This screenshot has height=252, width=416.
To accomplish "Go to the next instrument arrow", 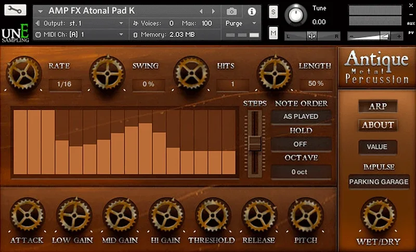I will (213, 11).
